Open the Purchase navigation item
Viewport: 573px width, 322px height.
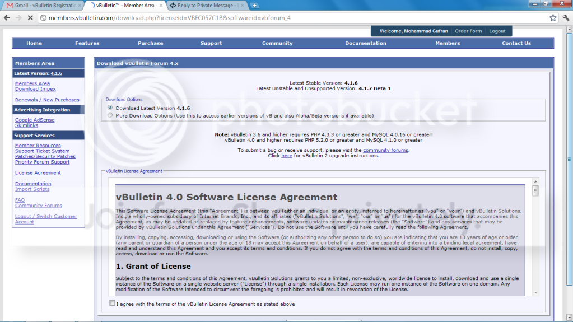click(151, 43)
